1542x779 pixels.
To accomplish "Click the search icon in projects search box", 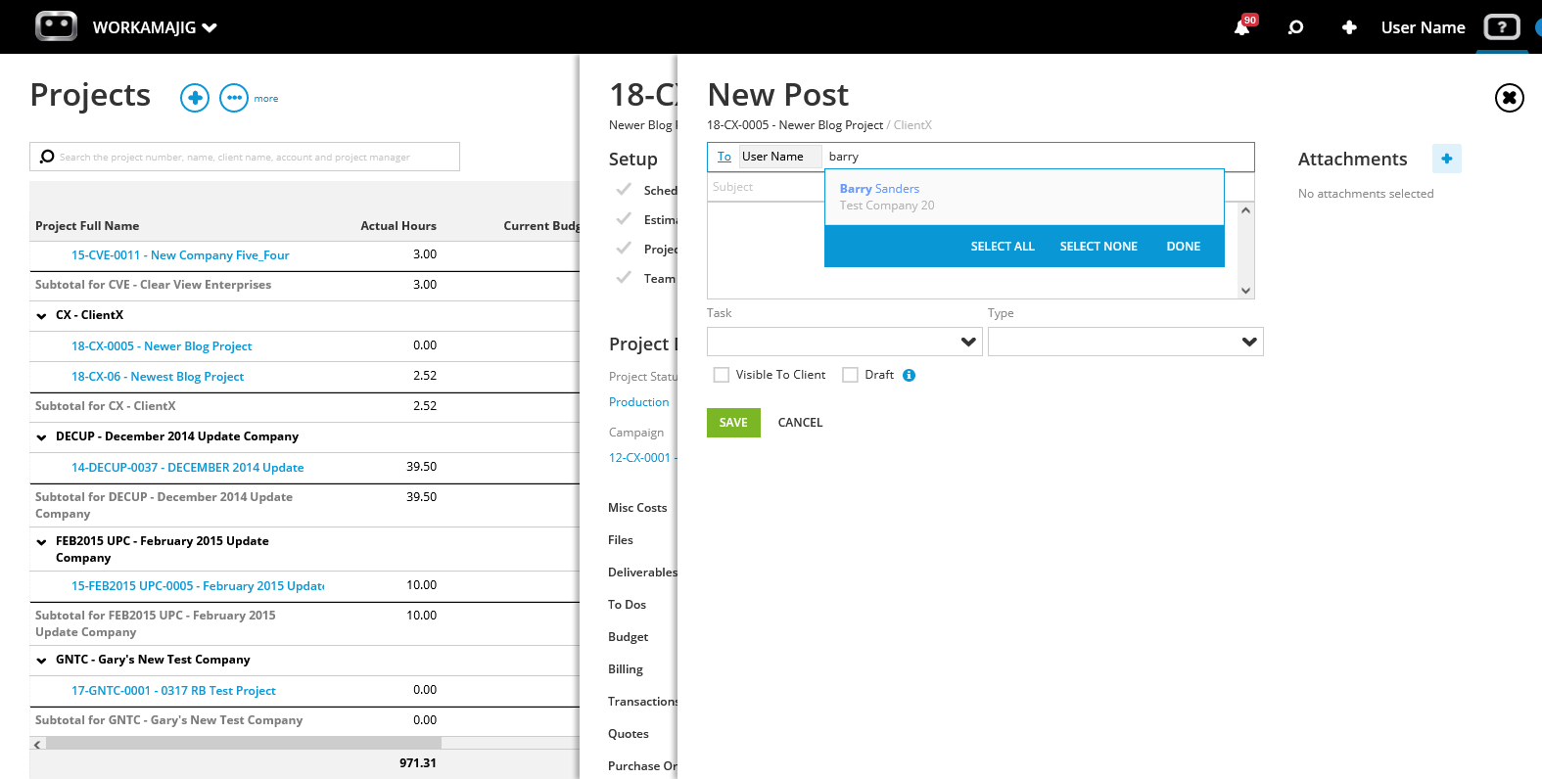I will point(47,157).
